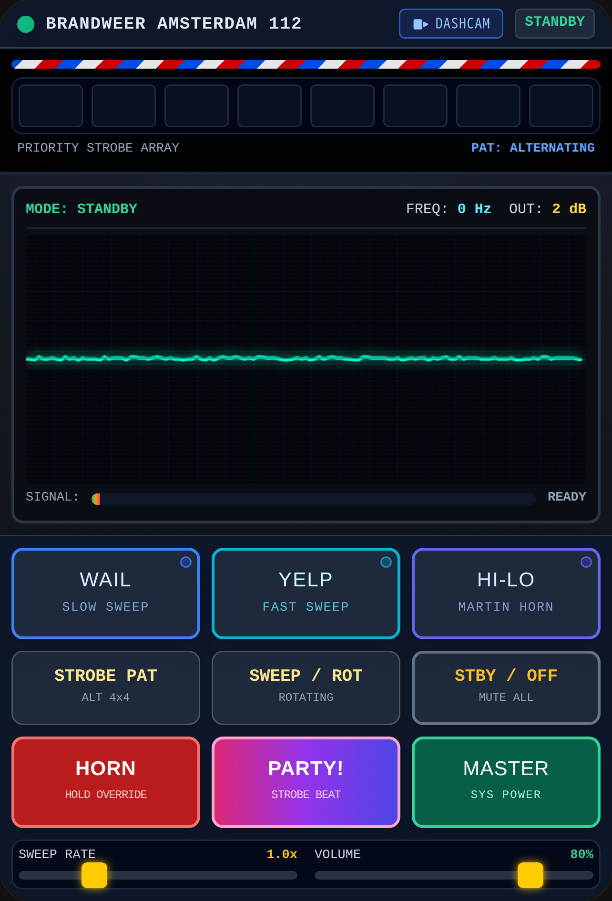Click the 80% volume value

pyautogui.click(x=582, y=854)
